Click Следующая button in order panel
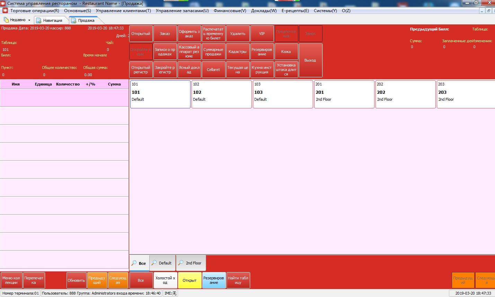 click(118, 280)
